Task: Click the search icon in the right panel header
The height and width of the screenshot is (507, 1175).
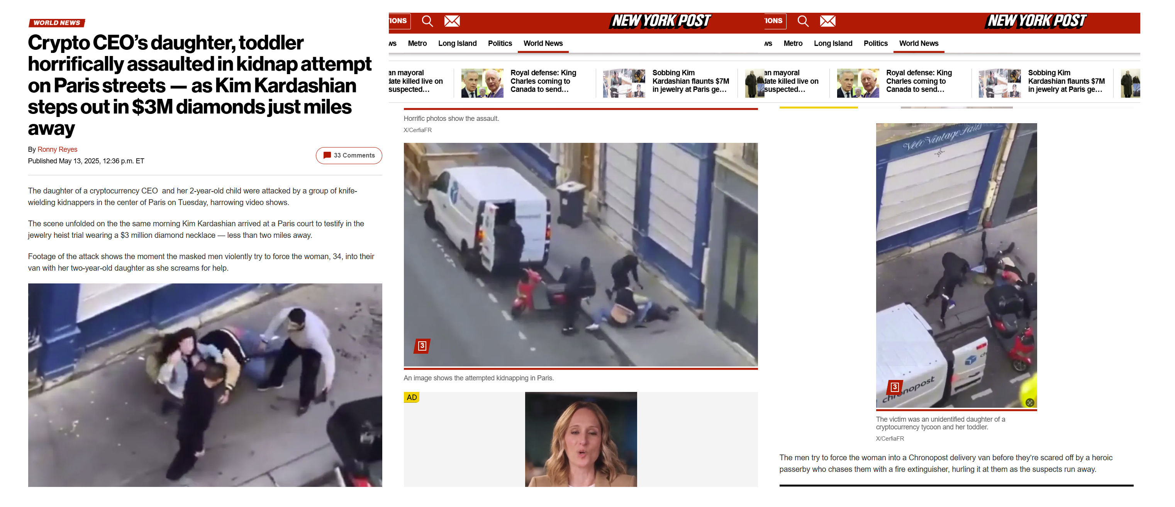Action: point(803,21)
